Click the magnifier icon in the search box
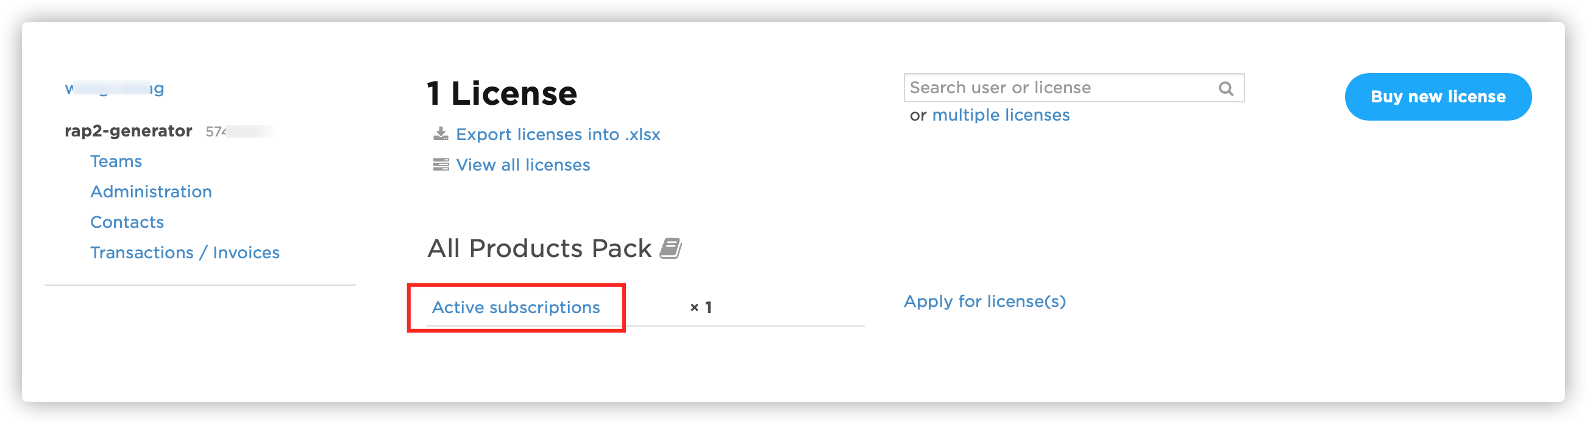The image size is (1587, 424). [1226, 88]
